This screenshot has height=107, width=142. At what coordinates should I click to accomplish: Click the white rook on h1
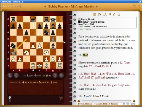coord(60,66)
